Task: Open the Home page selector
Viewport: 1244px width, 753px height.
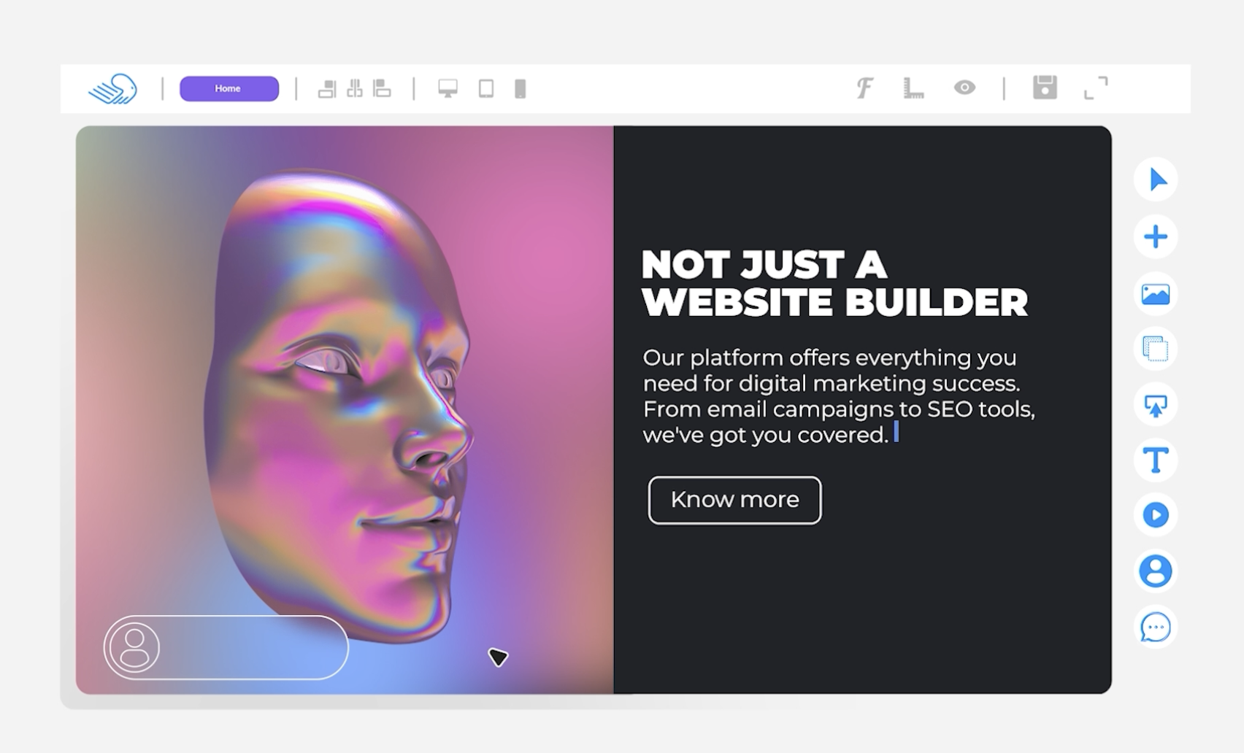Action: (x=229, y=88)
